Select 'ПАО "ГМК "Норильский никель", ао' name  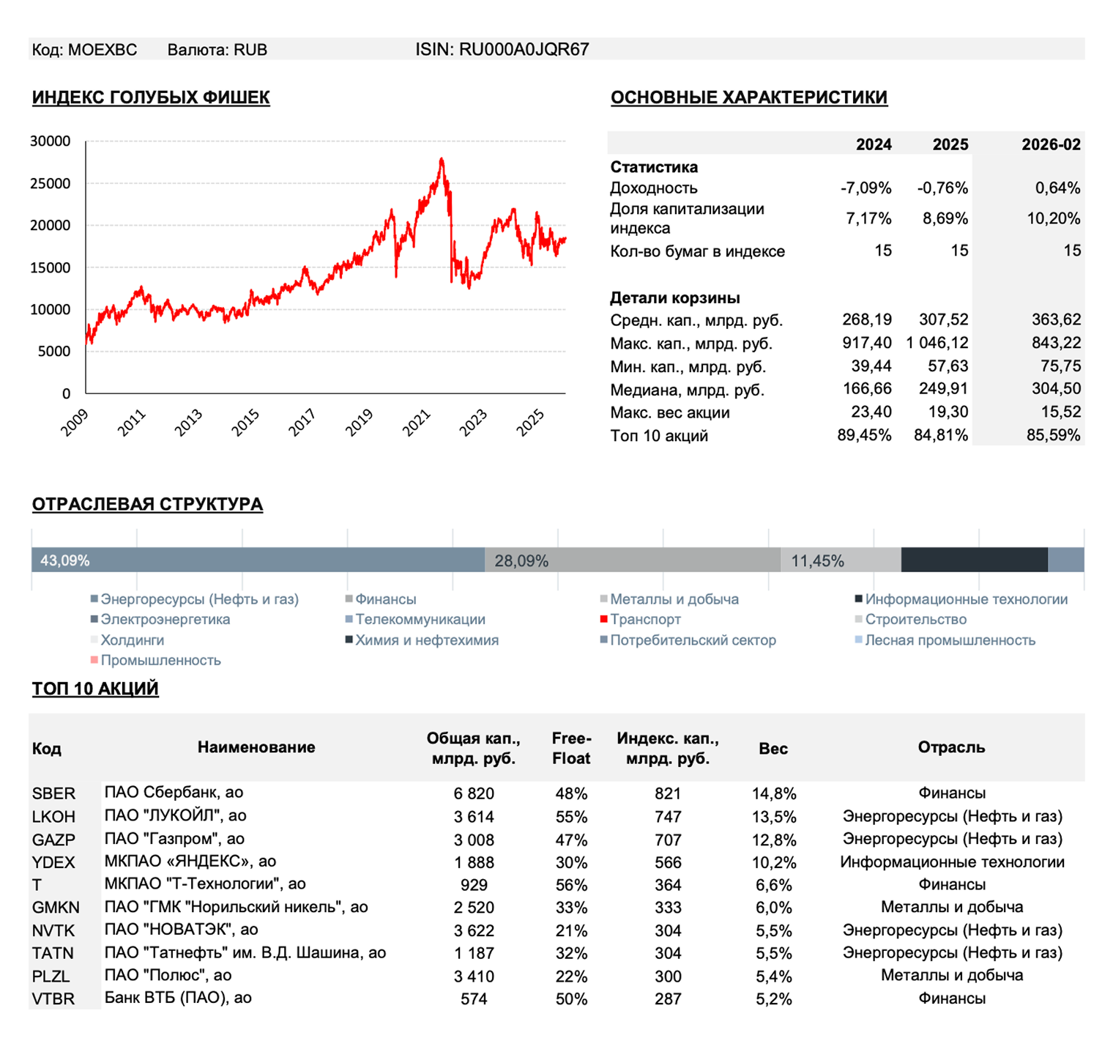point(236,907)
